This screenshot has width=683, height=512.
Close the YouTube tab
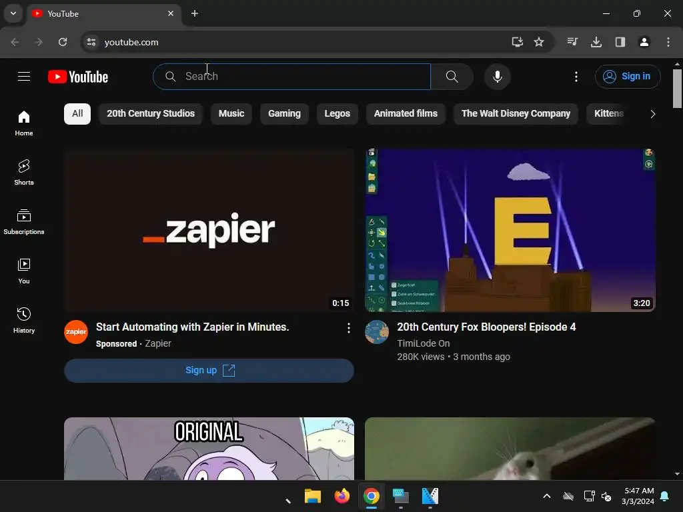[171, 13]
